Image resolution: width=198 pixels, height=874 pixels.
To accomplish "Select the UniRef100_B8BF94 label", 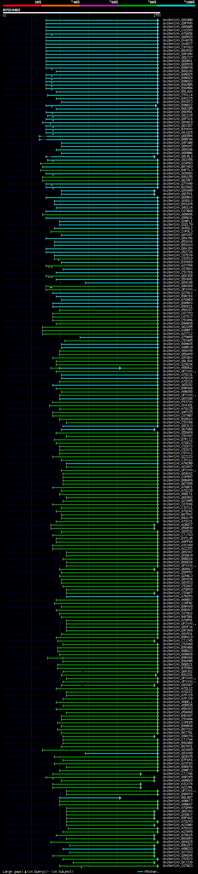I will coord(178,140).
